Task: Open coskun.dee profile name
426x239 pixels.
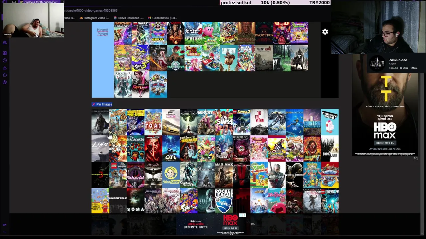Action: (398, 60)
